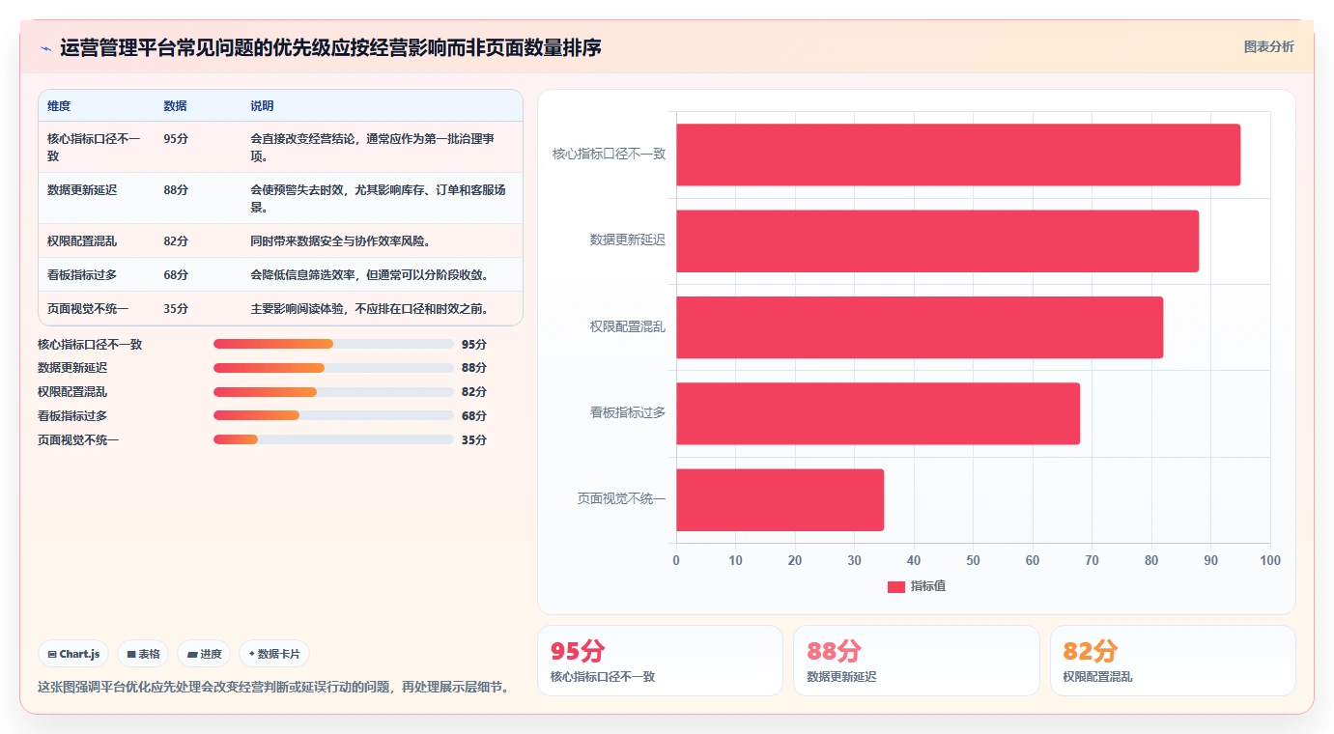This screenshot has width=1334, height=734.
Task: Click the table cell 核心指标口径不一致
Action: coord(95,147)
